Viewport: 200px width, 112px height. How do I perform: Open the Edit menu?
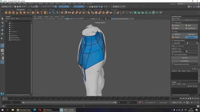click(x=5, y=3)
